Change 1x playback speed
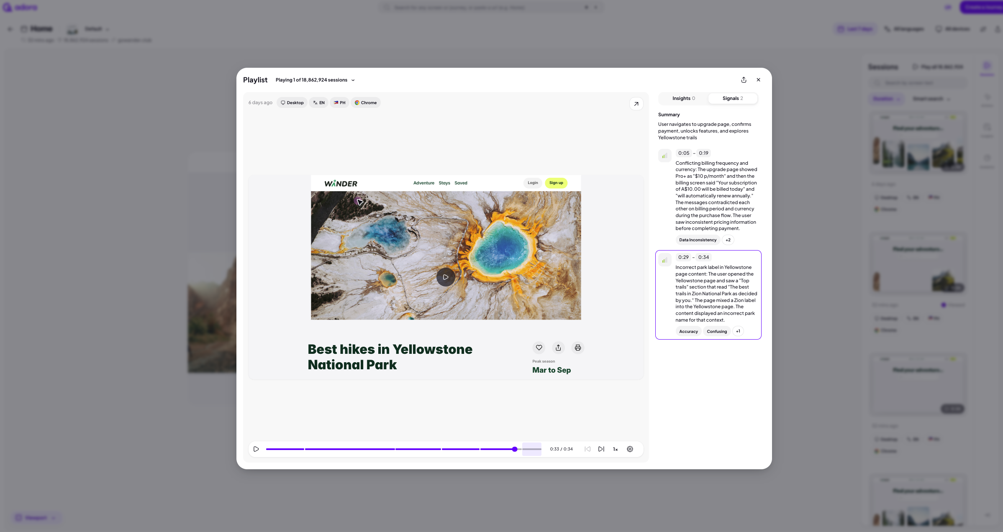Image resolution: width=1003 pixels, height=532 pixels. click(615, 449)
